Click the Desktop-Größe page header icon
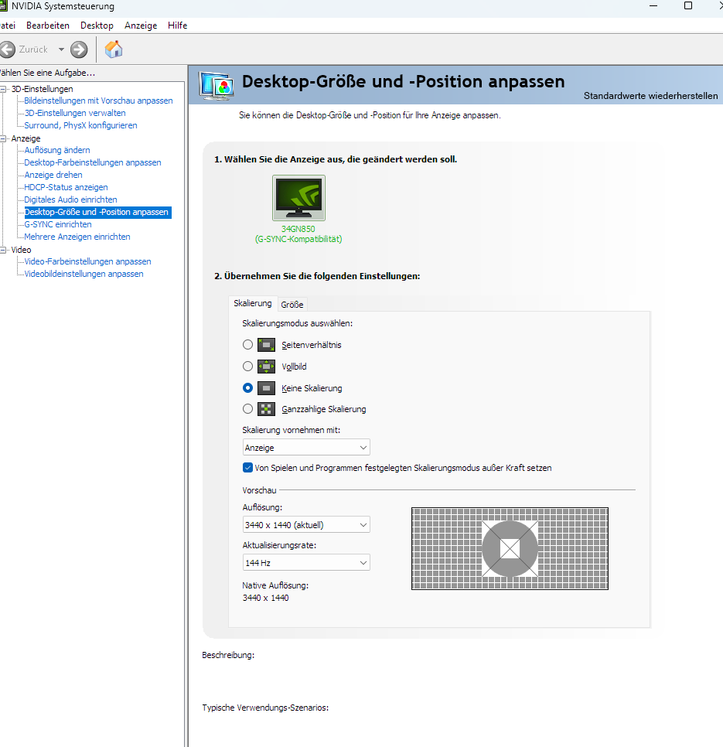 (x=217, y=87)
